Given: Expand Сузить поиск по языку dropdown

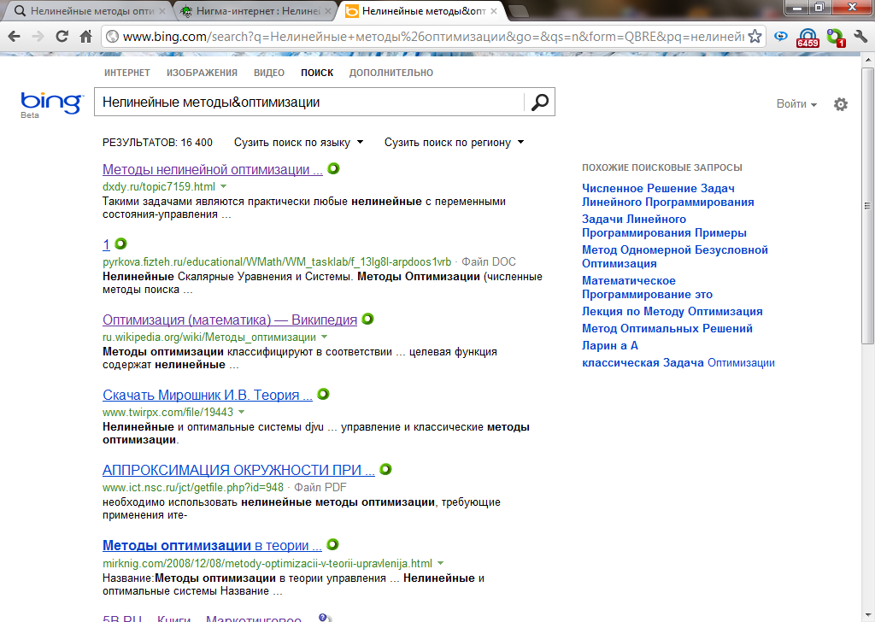Looking at the screenshot, I should (x=298, y=142).
